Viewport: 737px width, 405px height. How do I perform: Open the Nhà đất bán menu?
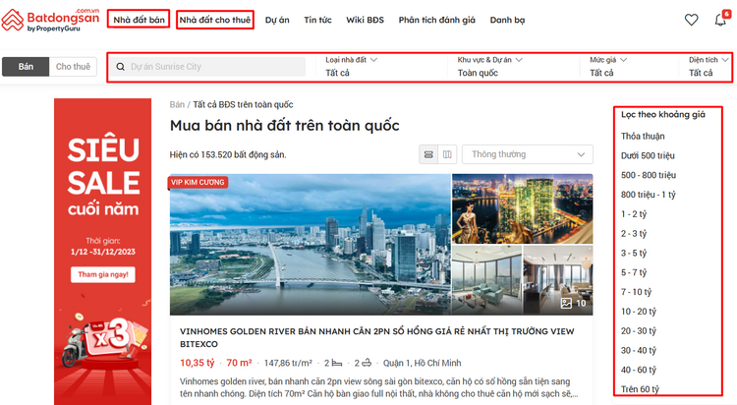tap(139, 20)
